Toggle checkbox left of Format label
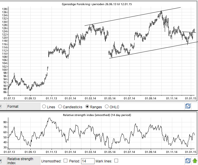 pos(1,107)
